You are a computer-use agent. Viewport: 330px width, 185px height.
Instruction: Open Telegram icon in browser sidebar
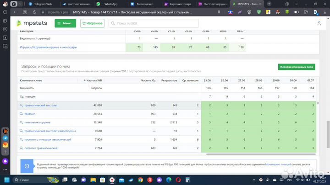[5, 138]
